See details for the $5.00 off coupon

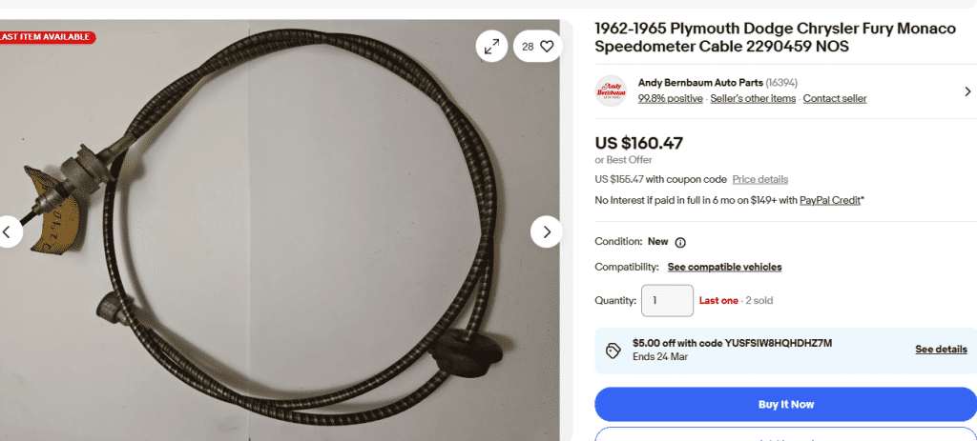(941, 350)
